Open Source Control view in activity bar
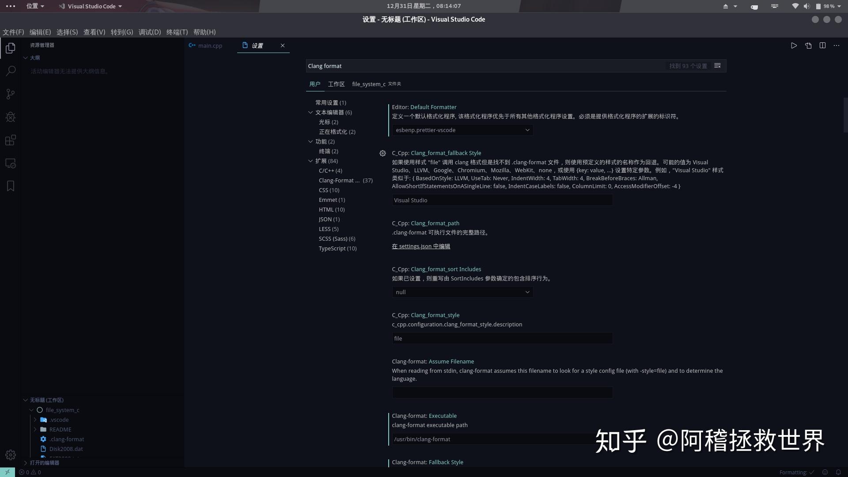 point(11,94)
